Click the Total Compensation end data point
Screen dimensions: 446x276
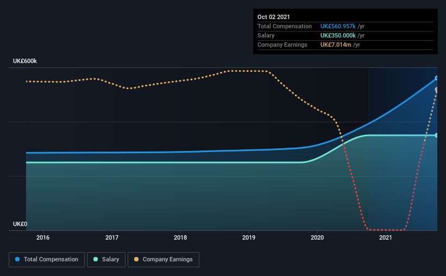coord(437,78)
